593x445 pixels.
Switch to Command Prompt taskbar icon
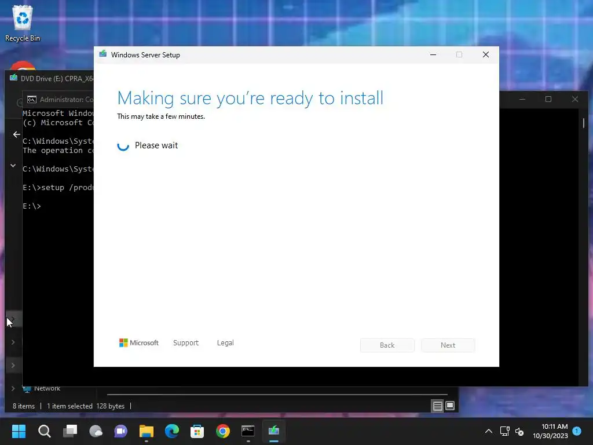pos(248,431)
